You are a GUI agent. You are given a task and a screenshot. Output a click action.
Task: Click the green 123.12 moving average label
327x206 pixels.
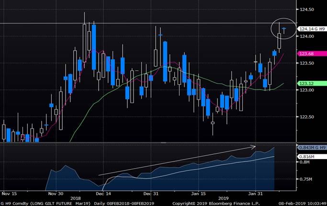[x=312, y=83]
